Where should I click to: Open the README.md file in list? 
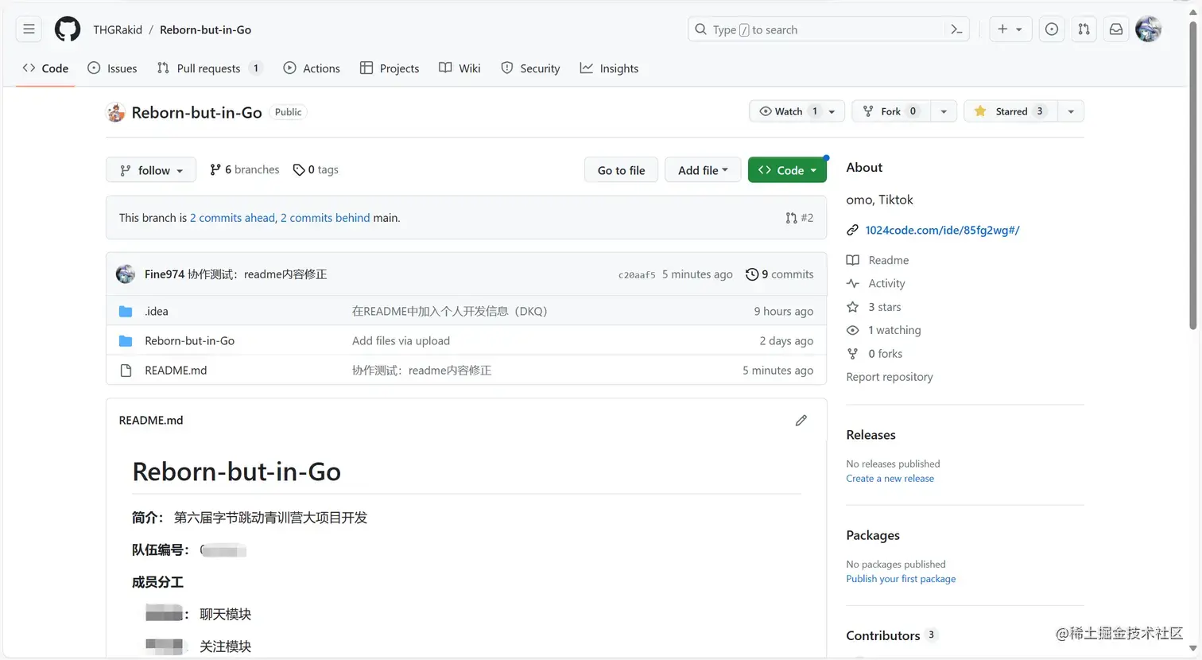[x=176, y=371]
